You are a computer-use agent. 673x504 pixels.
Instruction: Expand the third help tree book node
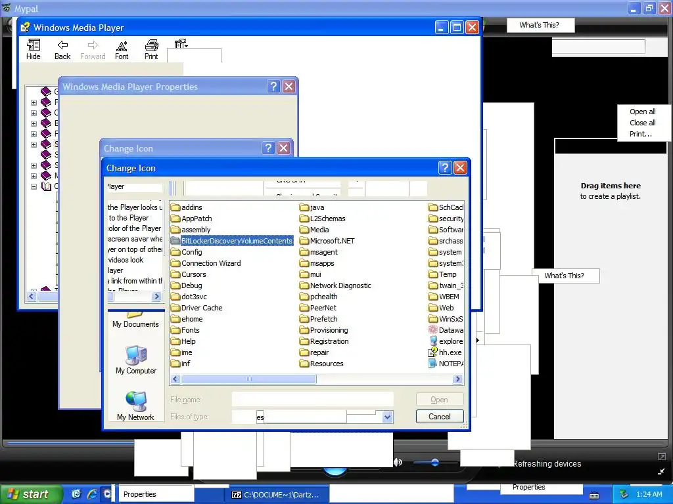point(34,123)
